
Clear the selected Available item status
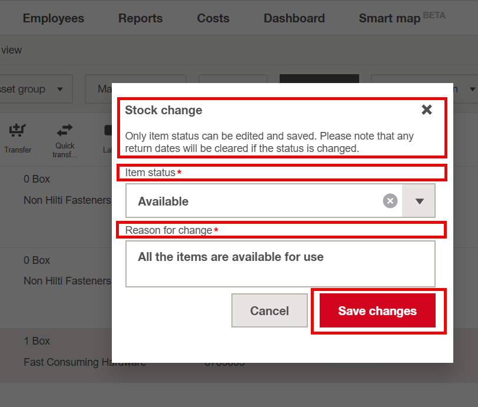tap(390, 201)
